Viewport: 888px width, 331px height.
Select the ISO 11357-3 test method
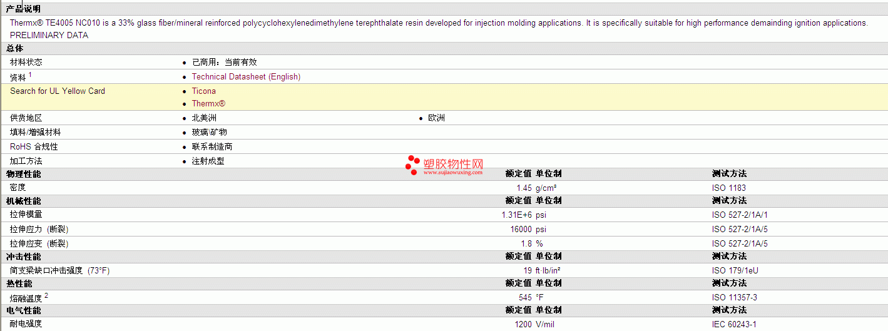click(x=735, y=297)
